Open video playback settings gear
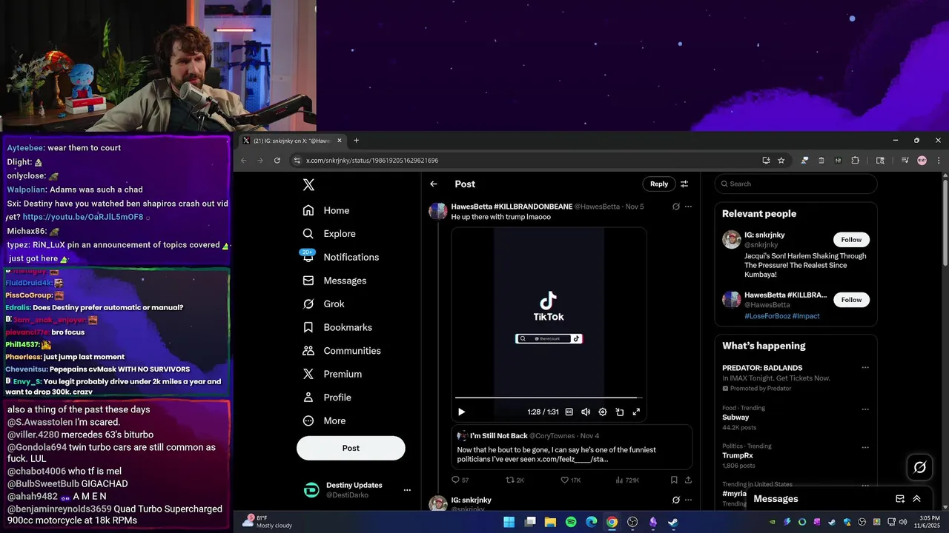 tap(603, 412)
